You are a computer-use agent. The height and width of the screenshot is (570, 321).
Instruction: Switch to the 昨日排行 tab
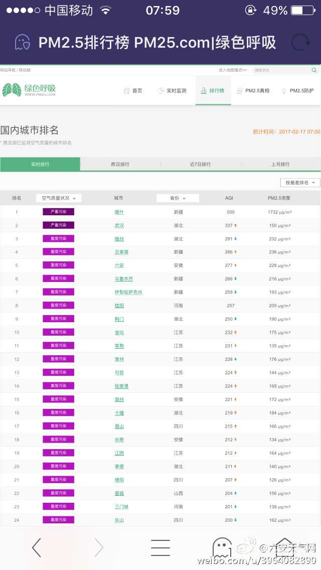120,165
